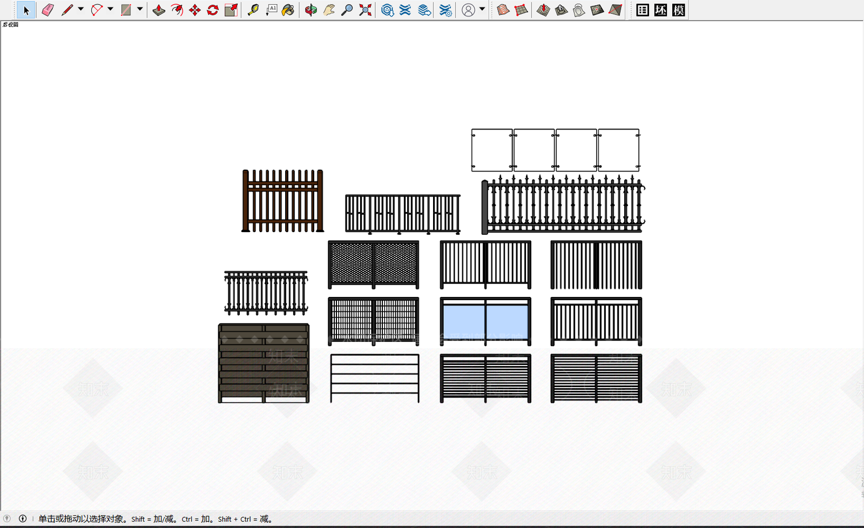Activate the Sandbox Smoove tool
864x528 pixels.
point(543,10)
